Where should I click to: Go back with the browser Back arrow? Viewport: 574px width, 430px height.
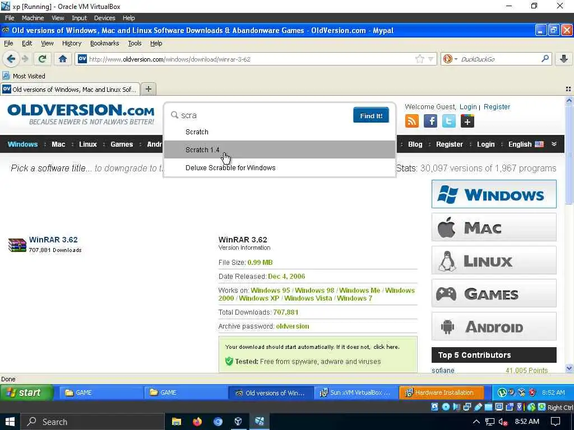[x=11, y=58]
